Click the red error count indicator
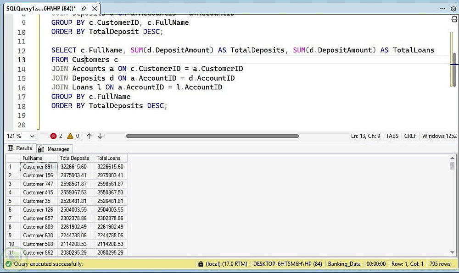The image size is (459, 273). (56, 136)
